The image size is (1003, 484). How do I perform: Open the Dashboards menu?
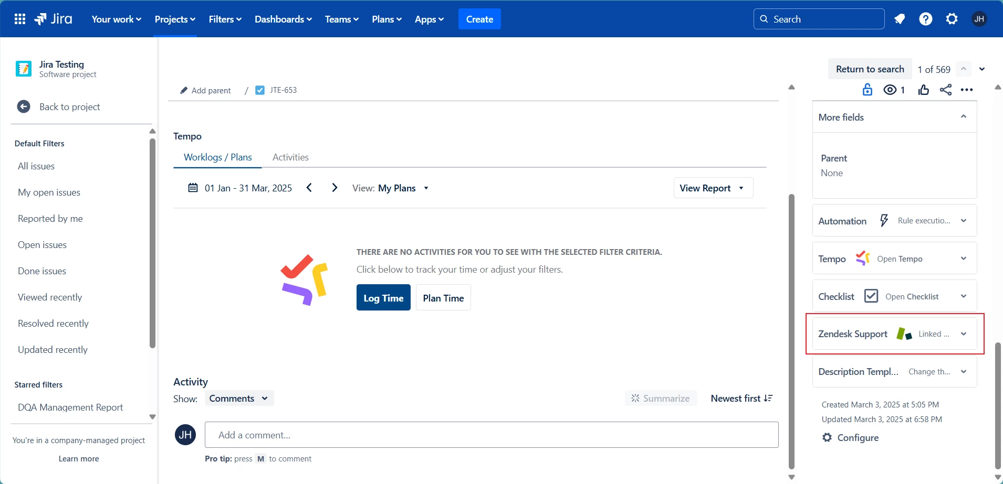pyautogui.click(x=283, y=19)
